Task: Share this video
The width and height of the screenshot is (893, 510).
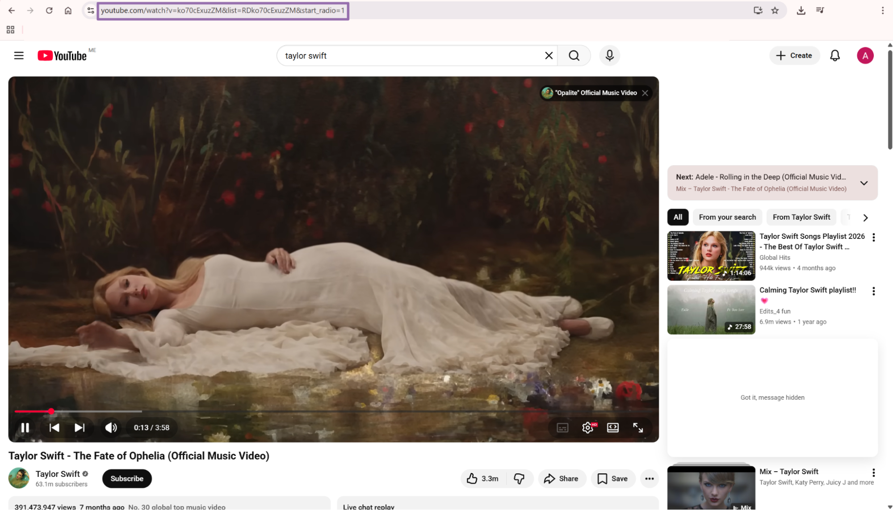Action: tap(562, 478)
